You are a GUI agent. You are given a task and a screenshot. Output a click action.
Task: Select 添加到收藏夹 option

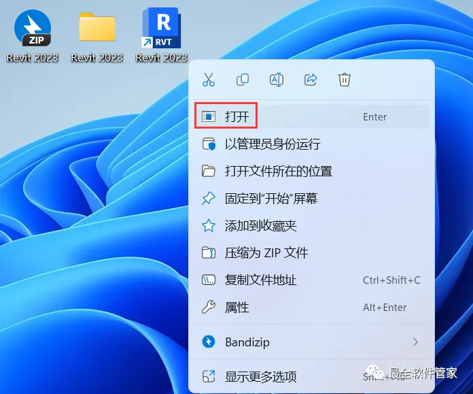[x=312, y=226]
